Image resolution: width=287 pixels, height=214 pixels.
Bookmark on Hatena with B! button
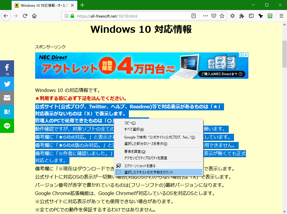(x=7, y=112)
